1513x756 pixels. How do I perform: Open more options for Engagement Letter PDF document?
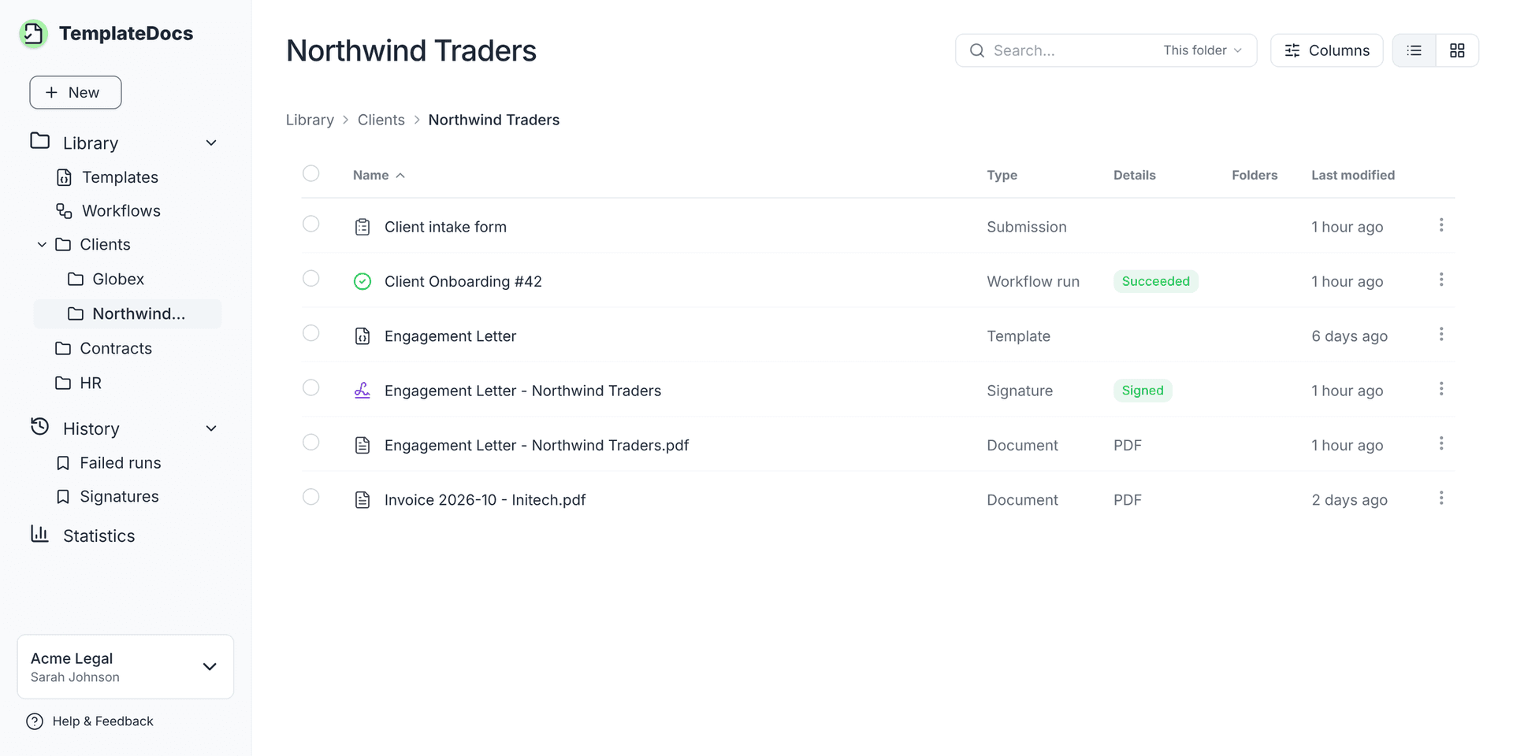click(x=1441, y=443)
